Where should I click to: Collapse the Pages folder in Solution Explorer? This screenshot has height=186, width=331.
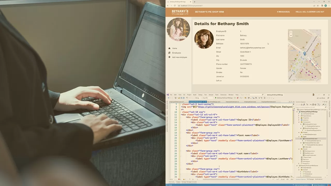[x=299, y=136]
